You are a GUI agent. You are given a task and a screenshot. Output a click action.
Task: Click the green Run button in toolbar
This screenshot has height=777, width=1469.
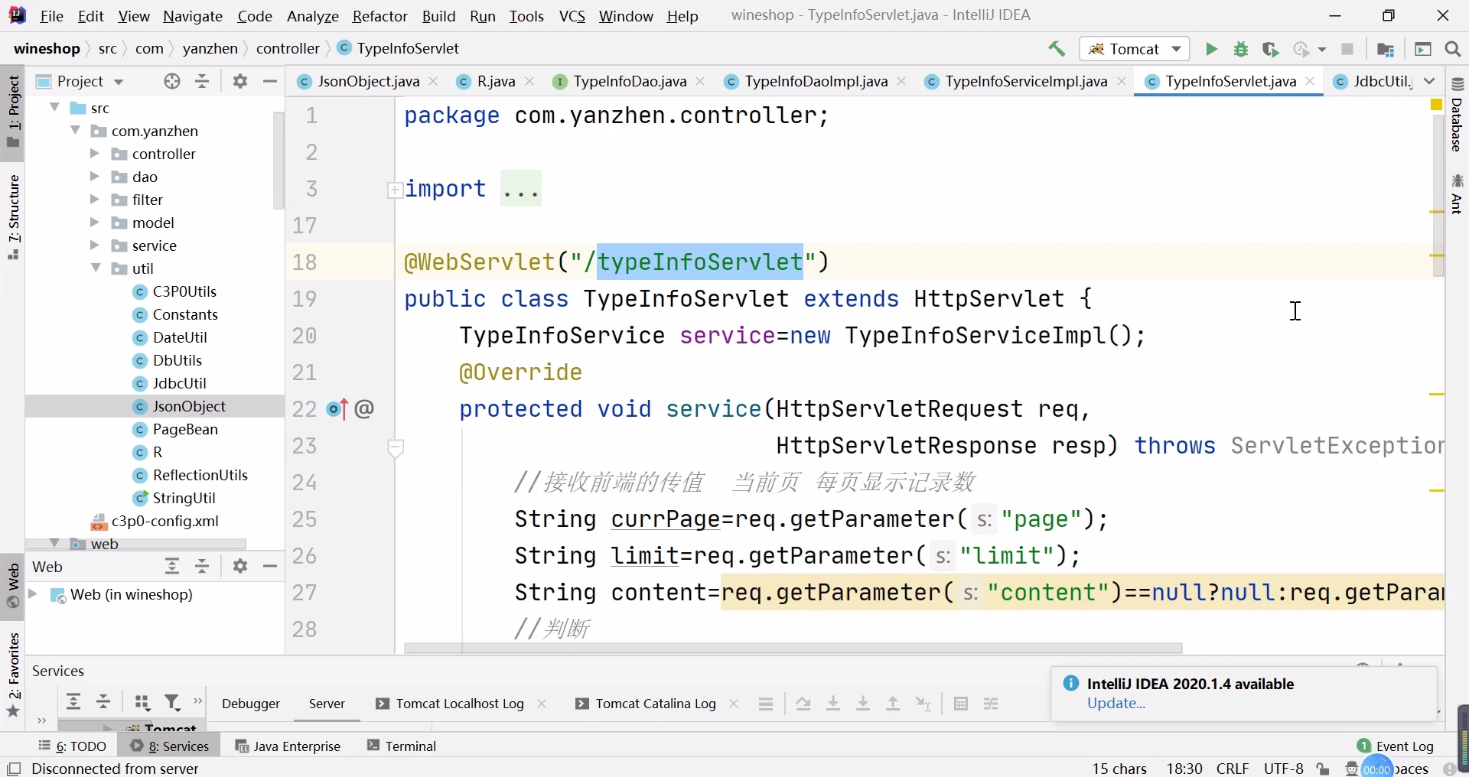coord(1211,49)
